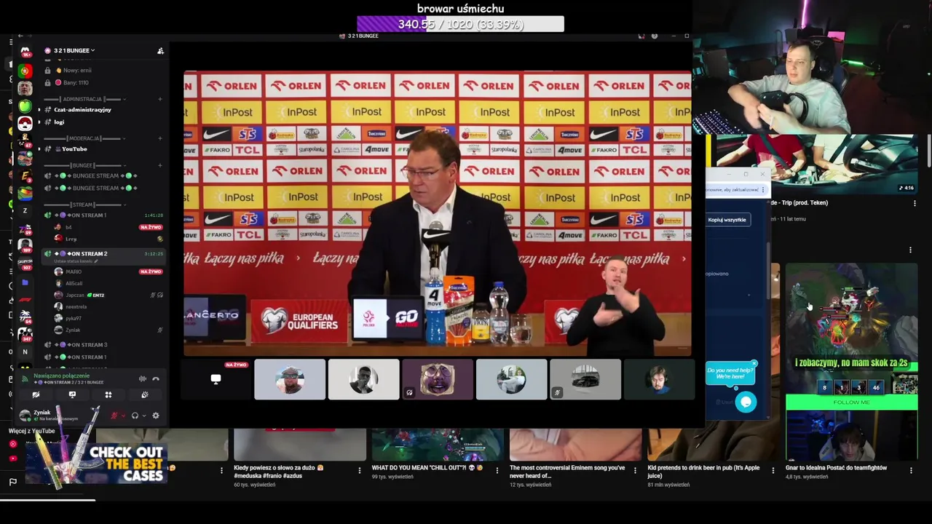
Task: Open the Portugal flag server in Discord
Action: click(x=25, y=71)
